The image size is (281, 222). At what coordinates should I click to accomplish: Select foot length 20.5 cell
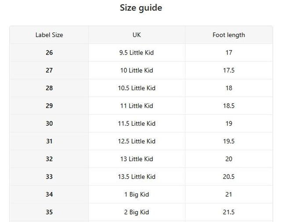tap(229, 177)
